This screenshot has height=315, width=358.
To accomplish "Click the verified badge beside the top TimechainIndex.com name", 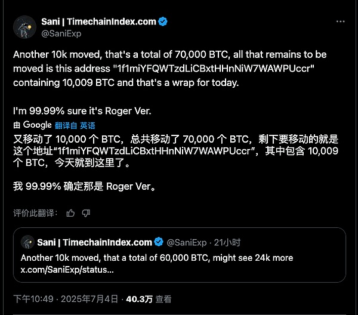I will (163, 21).
